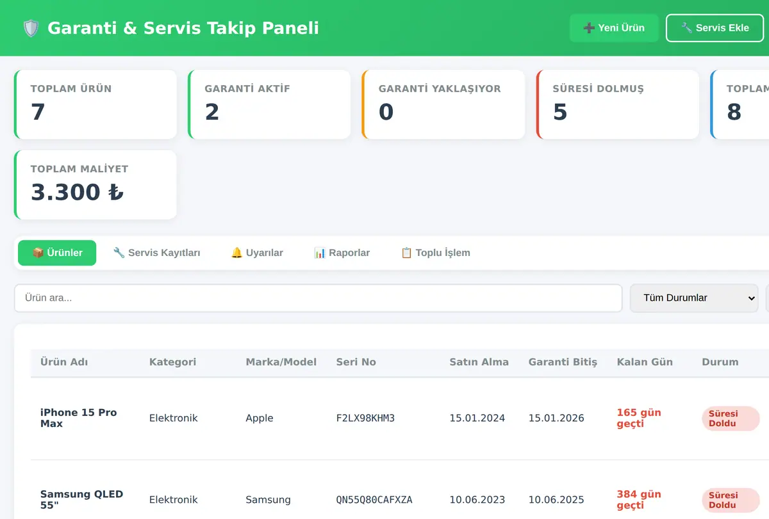769x519 pixels.
Task: Click the 165 gün geçti value
Action: tap(639, 418)
